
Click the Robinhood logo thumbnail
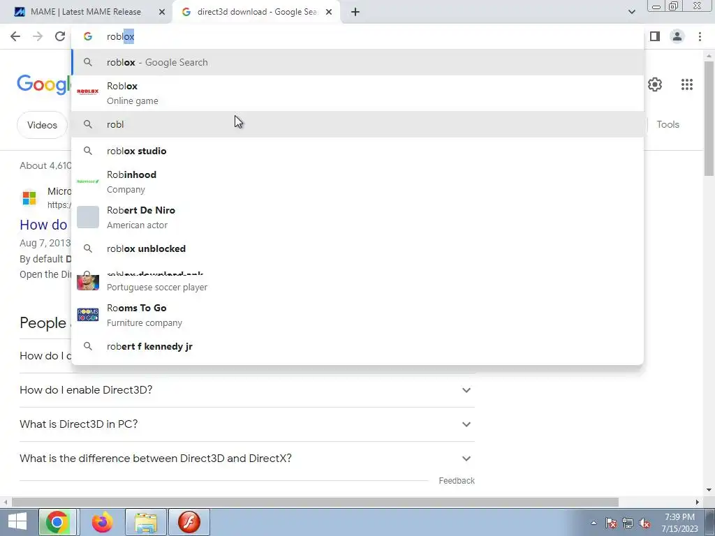pos(88,181)
